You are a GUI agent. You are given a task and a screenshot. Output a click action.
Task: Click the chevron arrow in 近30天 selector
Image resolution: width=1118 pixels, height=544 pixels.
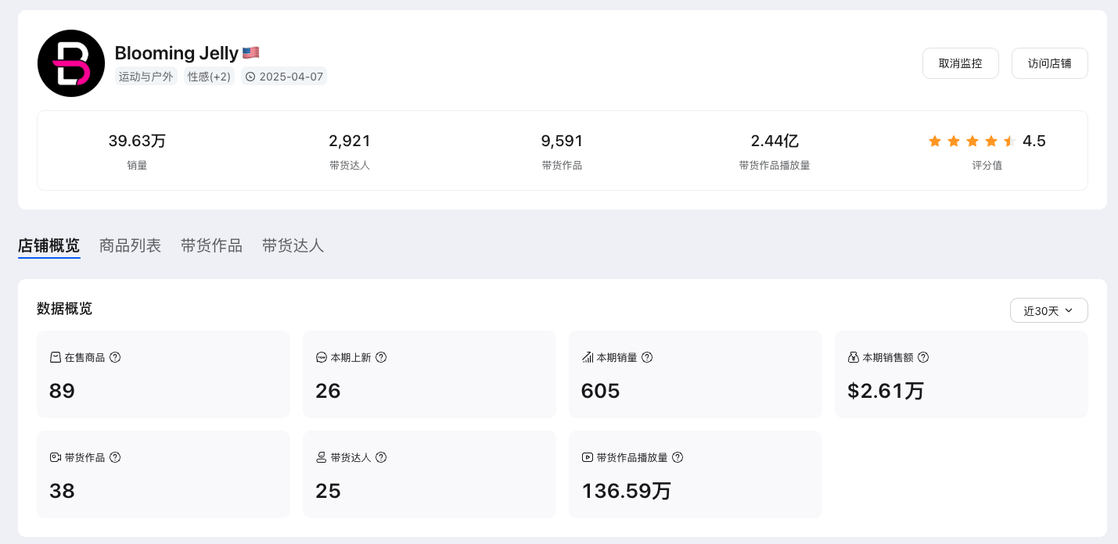point(1069,310)
